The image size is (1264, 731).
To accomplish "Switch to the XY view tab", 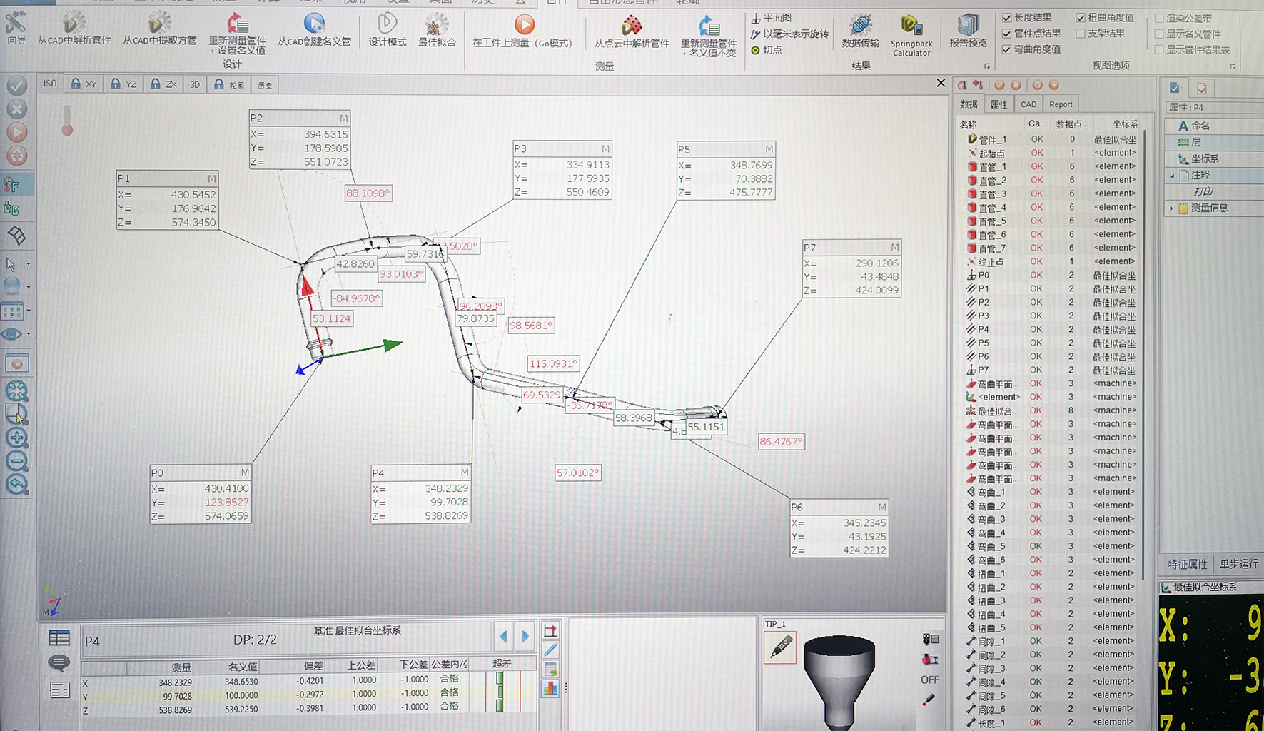I will [x=84, y=84].
